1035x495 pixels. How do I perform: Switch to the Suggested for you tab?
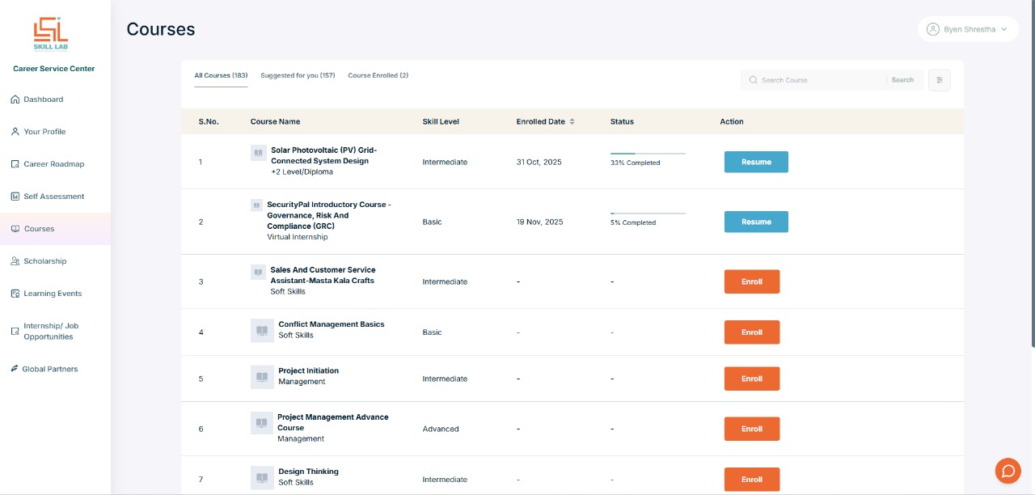tap(298, 75)
